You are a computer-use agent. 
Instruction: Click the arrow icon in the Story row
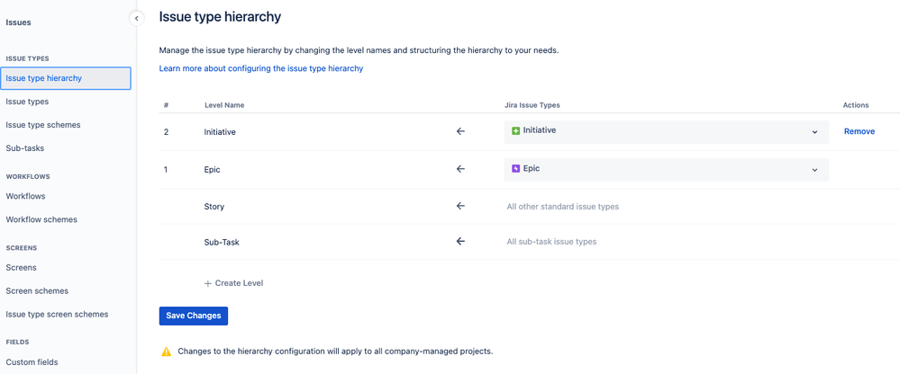click(x=460, y=206)
